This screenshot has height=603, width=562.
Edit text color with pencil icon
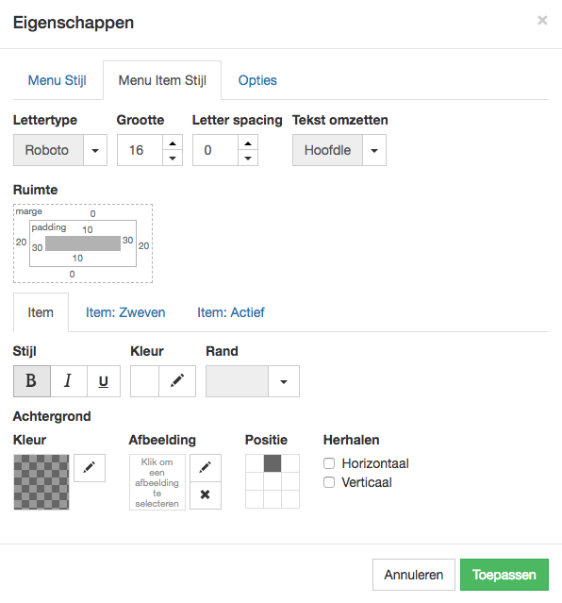click(x=177, y=381)
